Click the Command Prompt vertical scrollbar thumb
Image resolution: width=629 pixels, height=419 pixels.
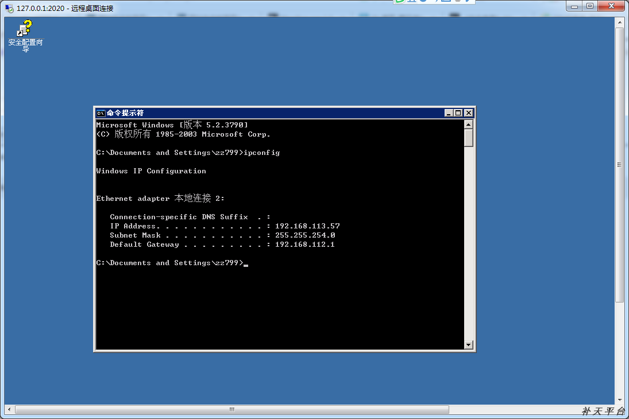(469, 138)
